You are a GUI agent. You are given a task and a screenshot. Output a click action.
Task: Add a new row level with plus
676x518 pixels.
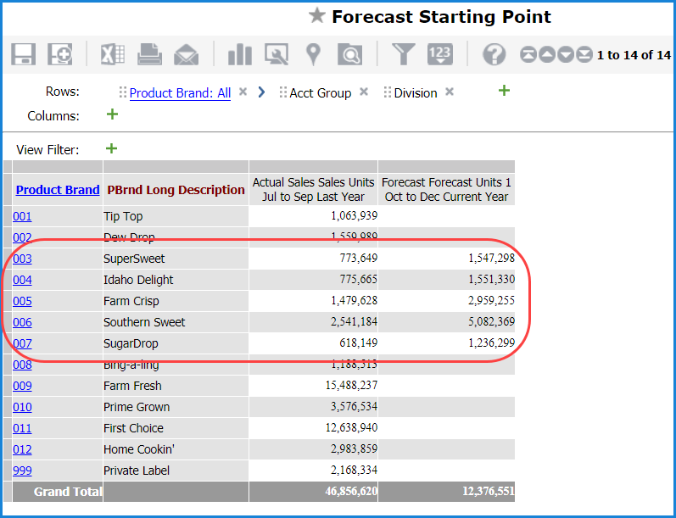(504, 91)
